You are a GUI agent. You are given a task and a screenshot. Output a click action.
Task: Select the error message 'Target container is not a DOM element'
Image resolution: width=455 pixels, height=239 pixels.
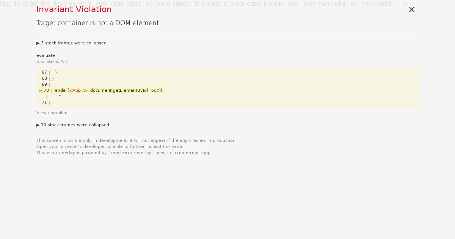[x=99, y=23]
